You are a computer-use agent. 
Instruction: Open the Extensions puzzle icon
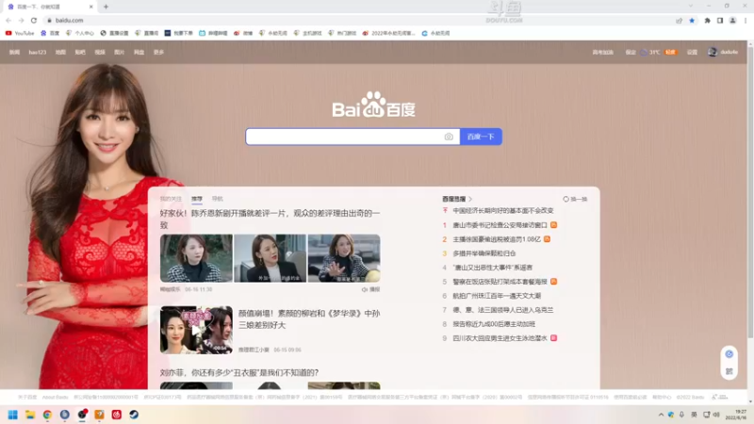click(x=708, y=20)
